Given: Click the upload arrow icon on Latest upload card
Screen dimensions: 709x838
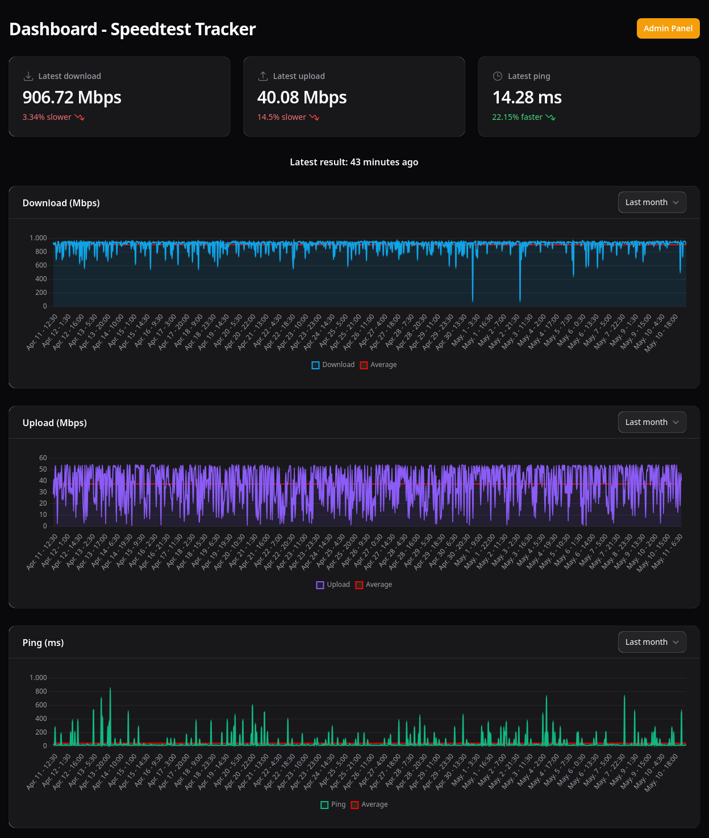Looking at the screenshot, I should (x=263, y=76).
